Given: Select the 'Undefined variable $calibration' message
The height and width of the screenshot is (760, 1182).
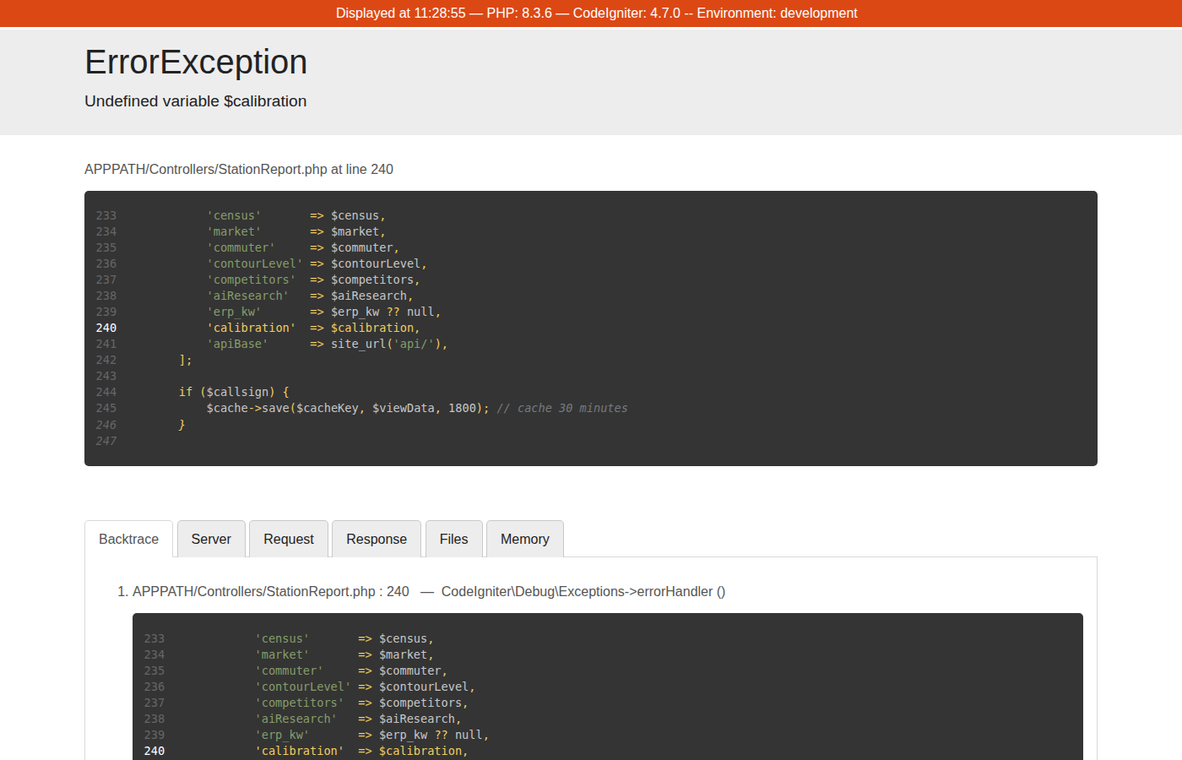Looking at the screenshot, I should click(196, 101).
